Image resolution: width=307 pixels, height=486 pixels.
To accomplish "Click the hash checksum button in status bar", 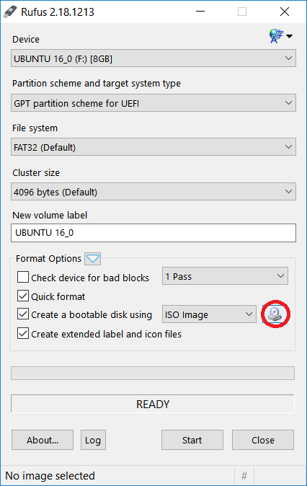I will click(x=244, y=475).
